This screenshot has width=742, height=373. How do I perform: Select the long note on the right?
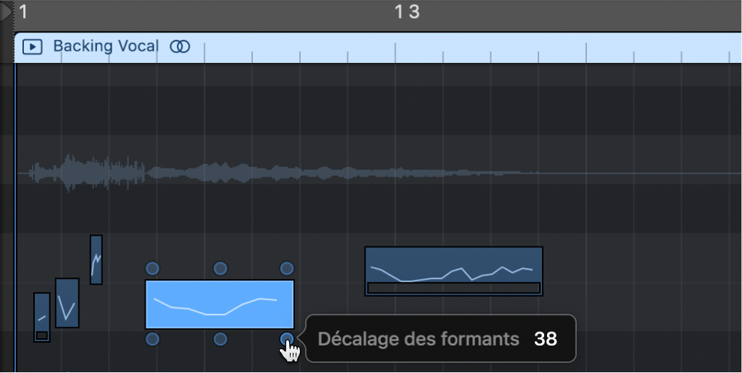454,265
